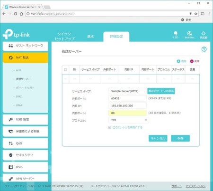Switch to Quick Setup tab
This screenshot has height=191, width=213.
click(64, 36)
